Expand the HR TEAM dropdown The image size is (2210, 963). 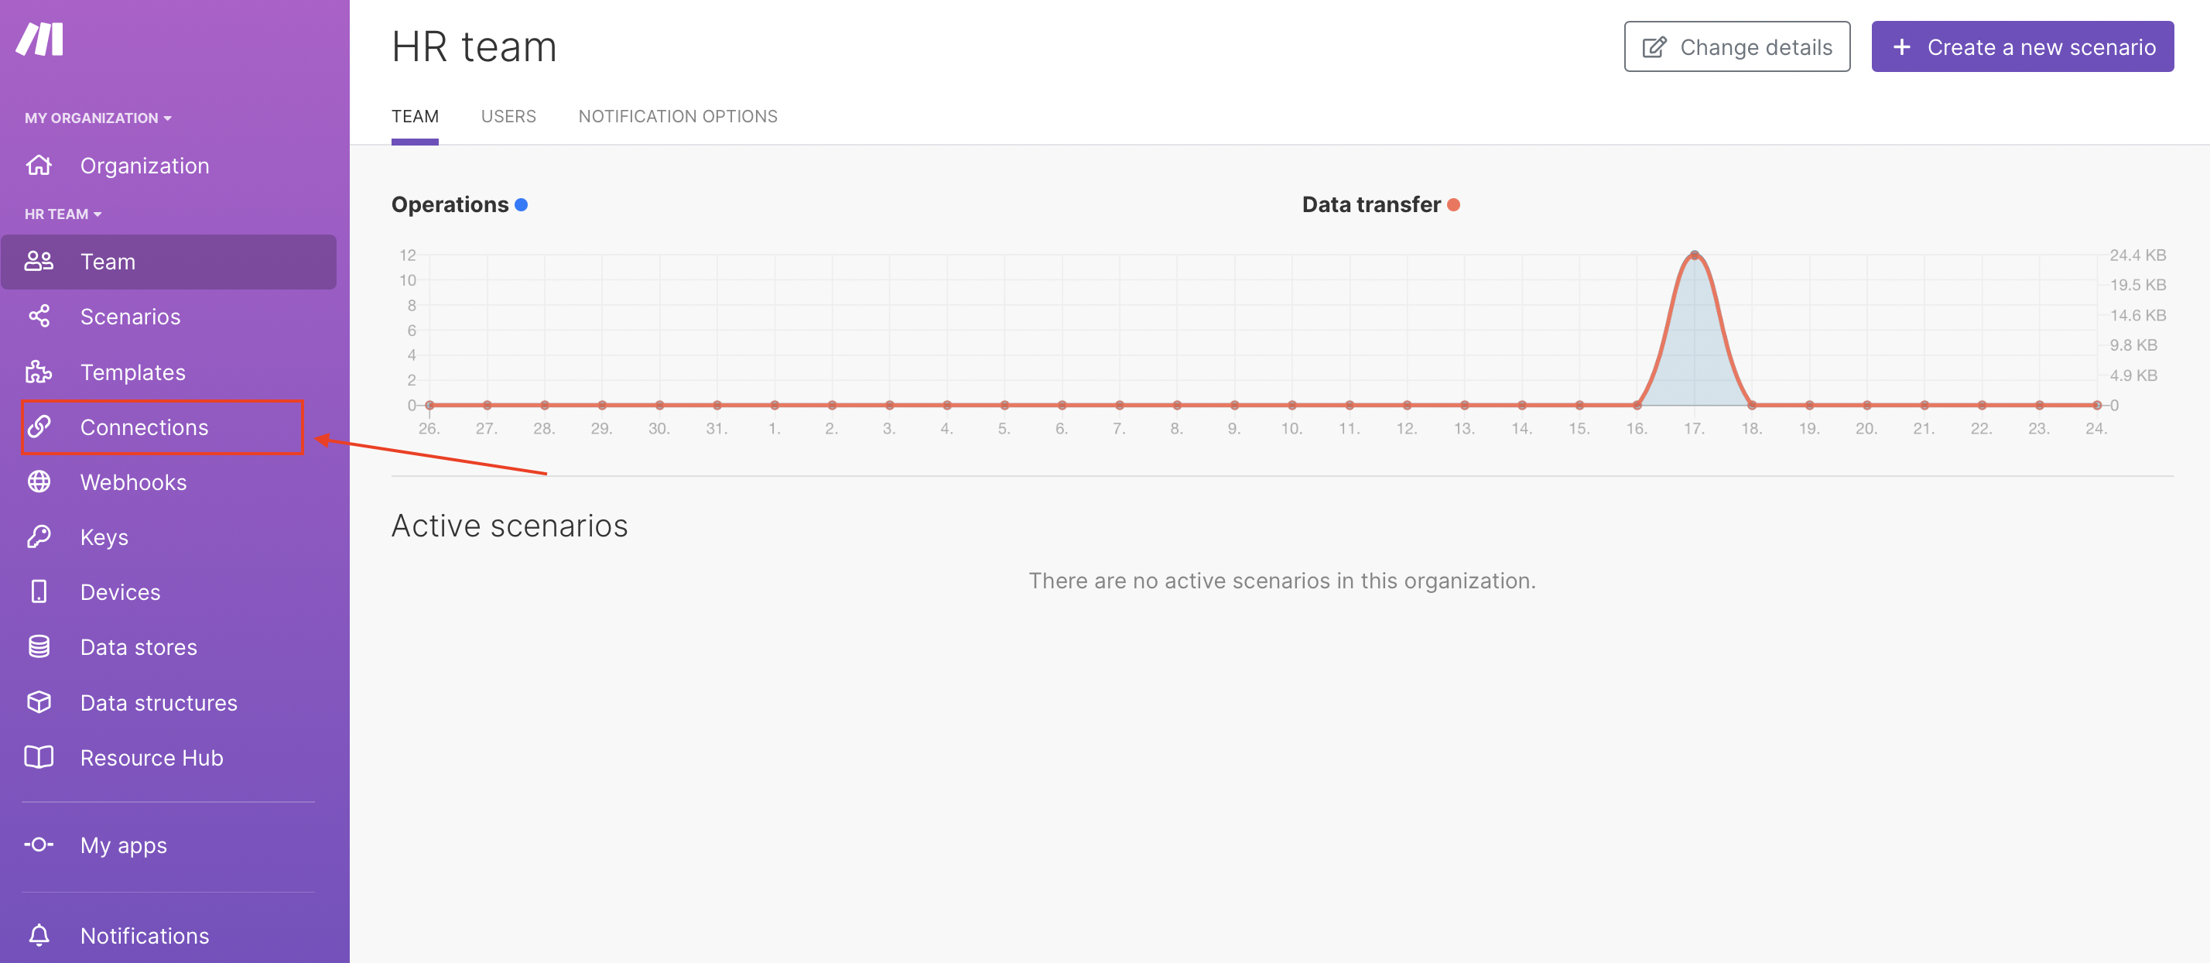coord(63,214)
